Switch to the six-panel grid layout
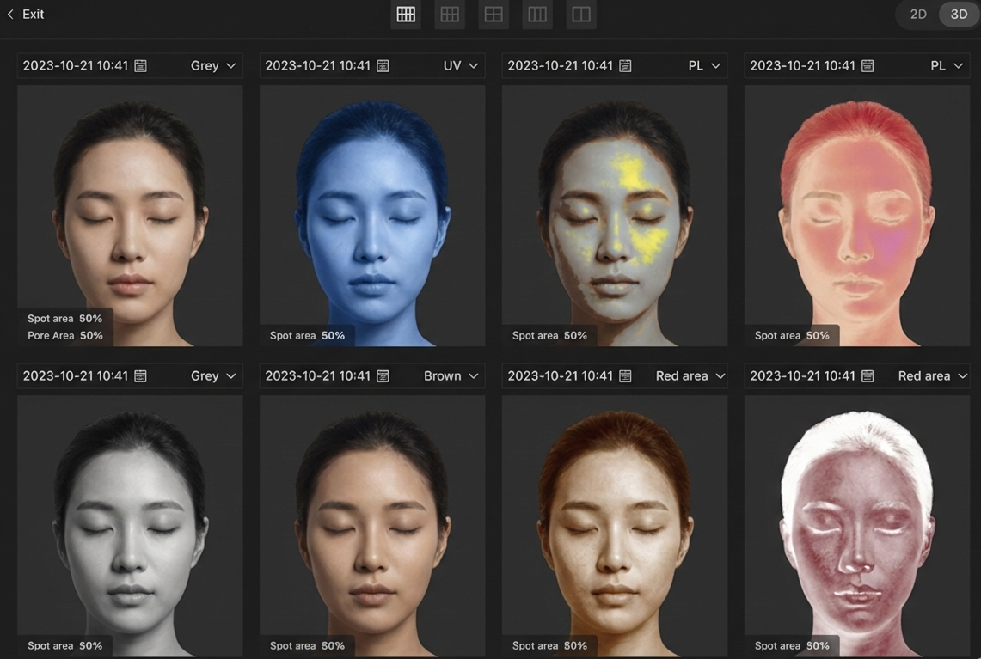This screenshot has height=659, width=981. [450, 15]
